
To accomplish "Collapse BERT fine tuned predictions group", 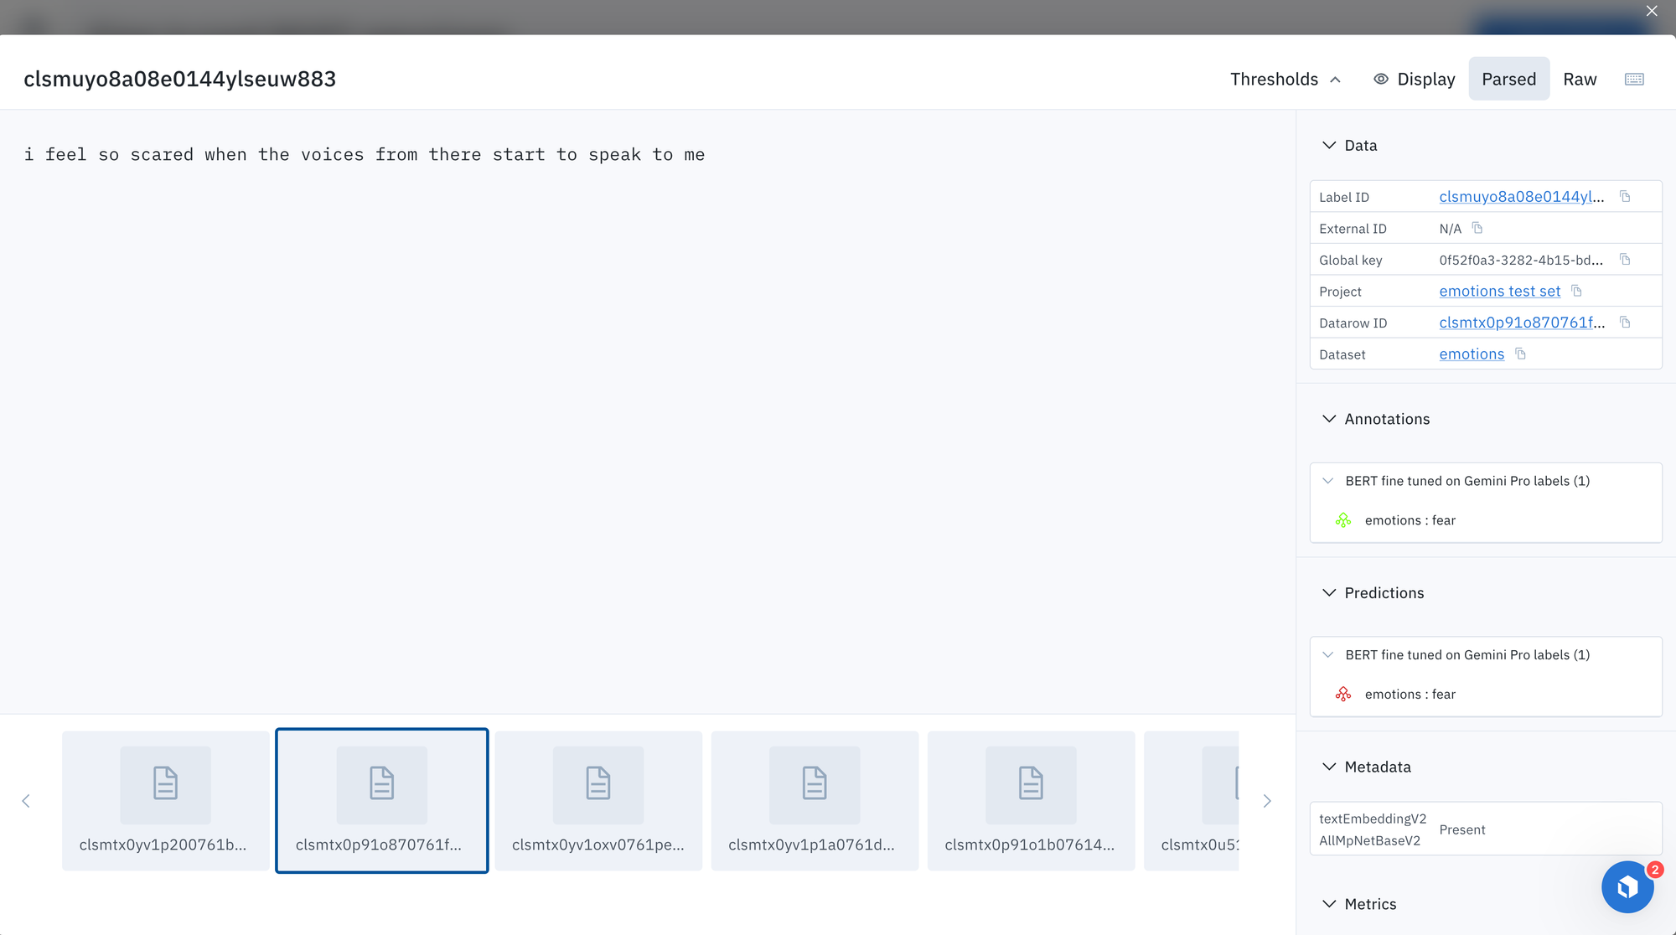I will pyautogui.click(x=1328, y=655).
